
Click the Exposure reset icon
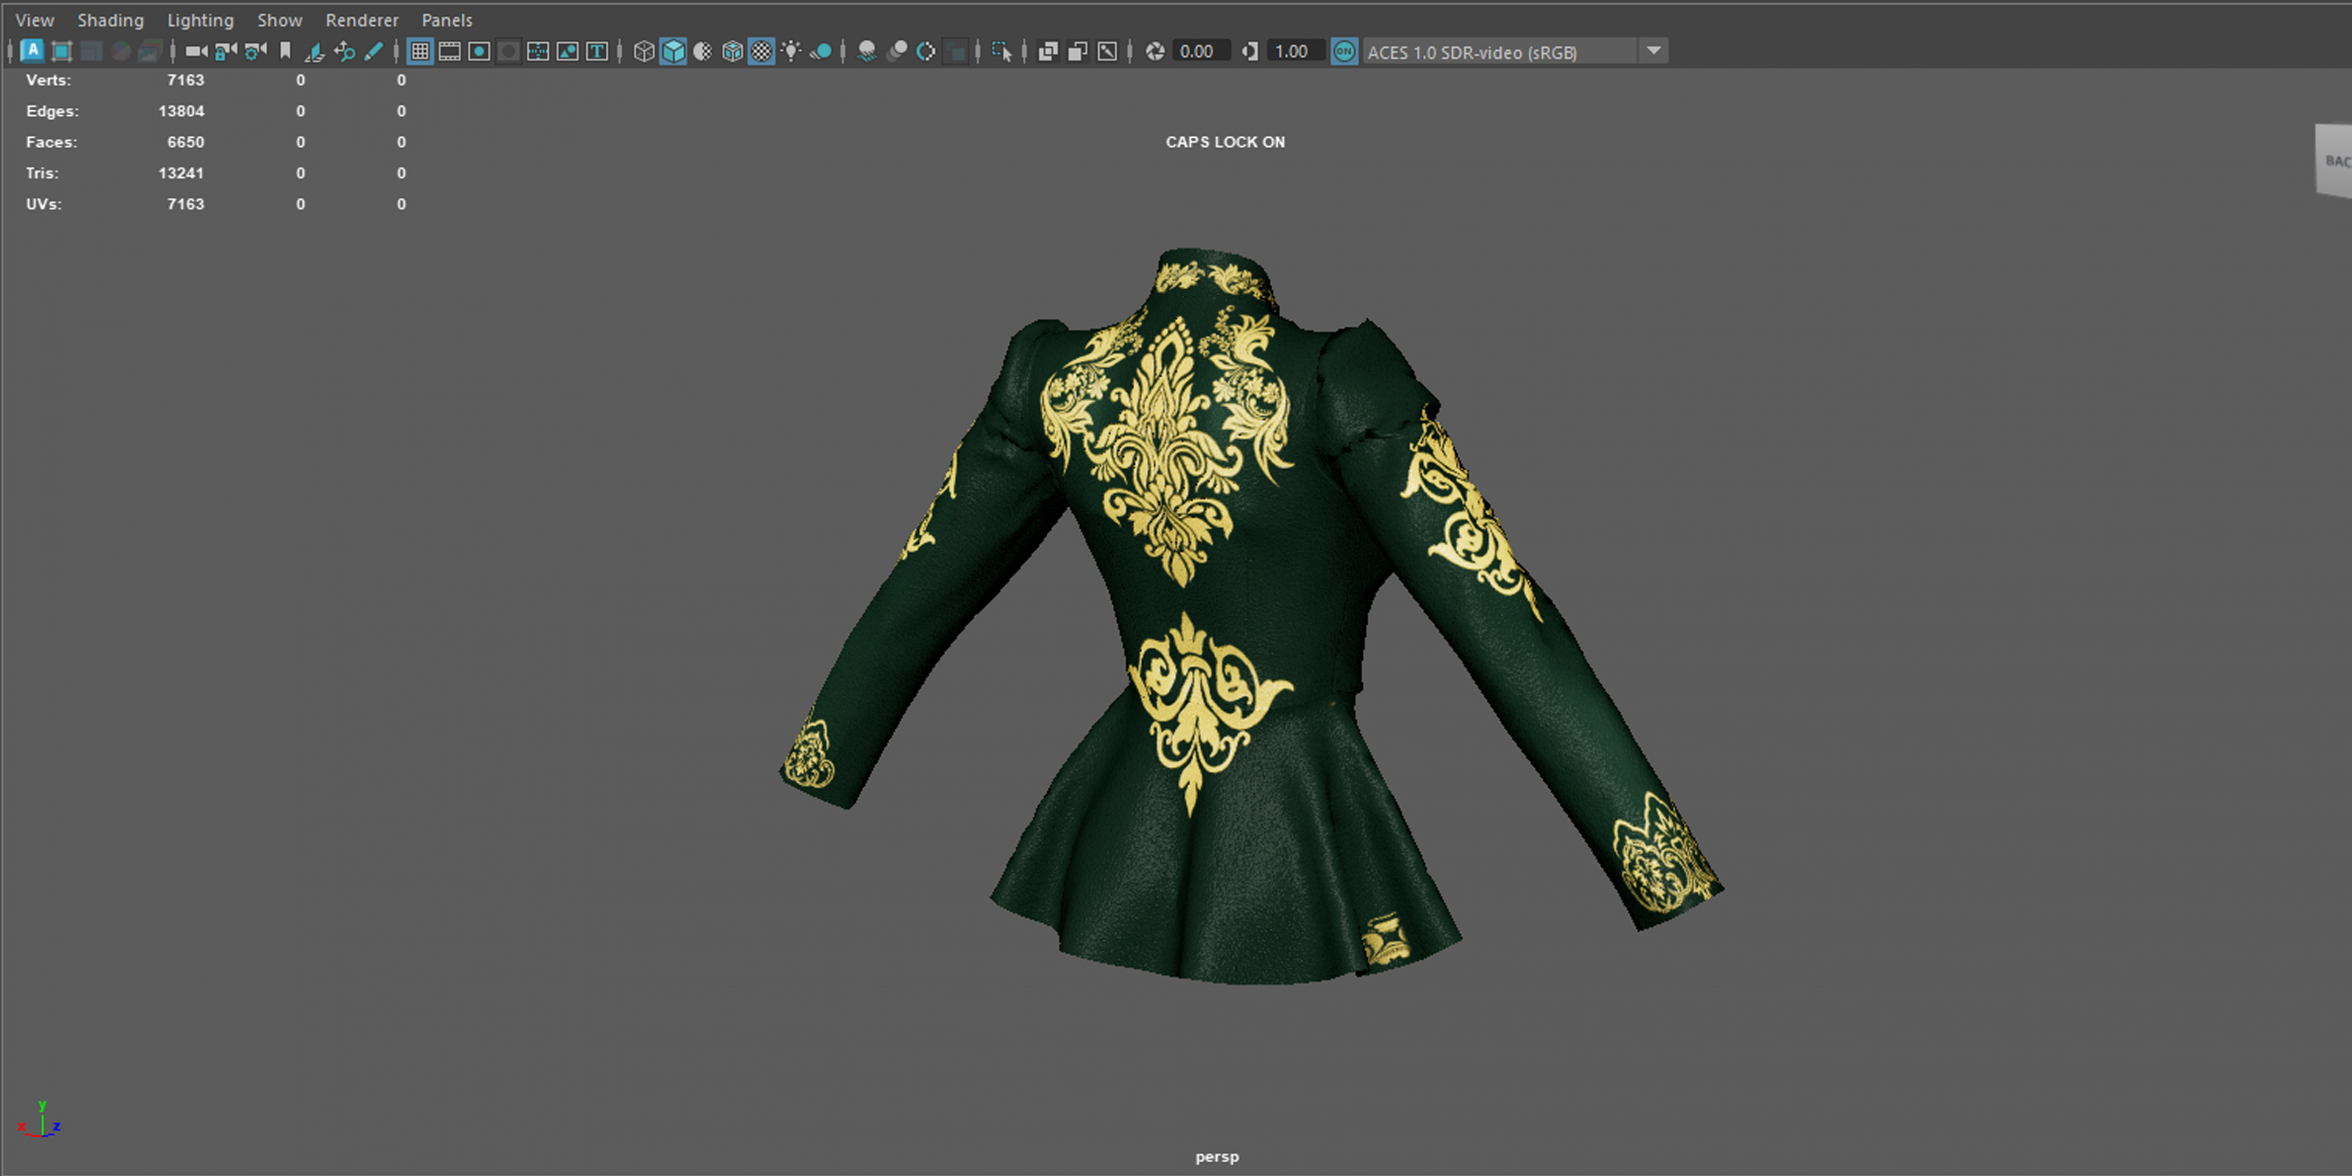(x=1155, y=51)
